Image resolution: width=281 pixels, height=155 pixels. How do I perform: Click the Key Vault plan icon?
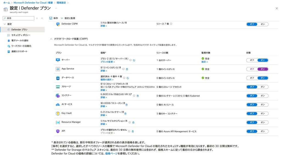[x=58, y=113]
